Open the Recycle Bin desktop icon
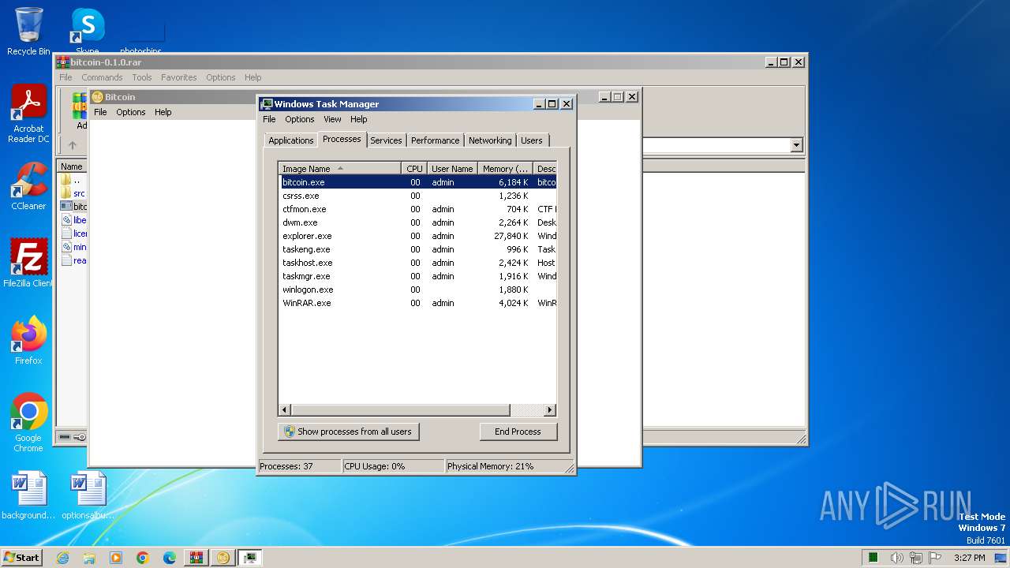 (28, 32)
